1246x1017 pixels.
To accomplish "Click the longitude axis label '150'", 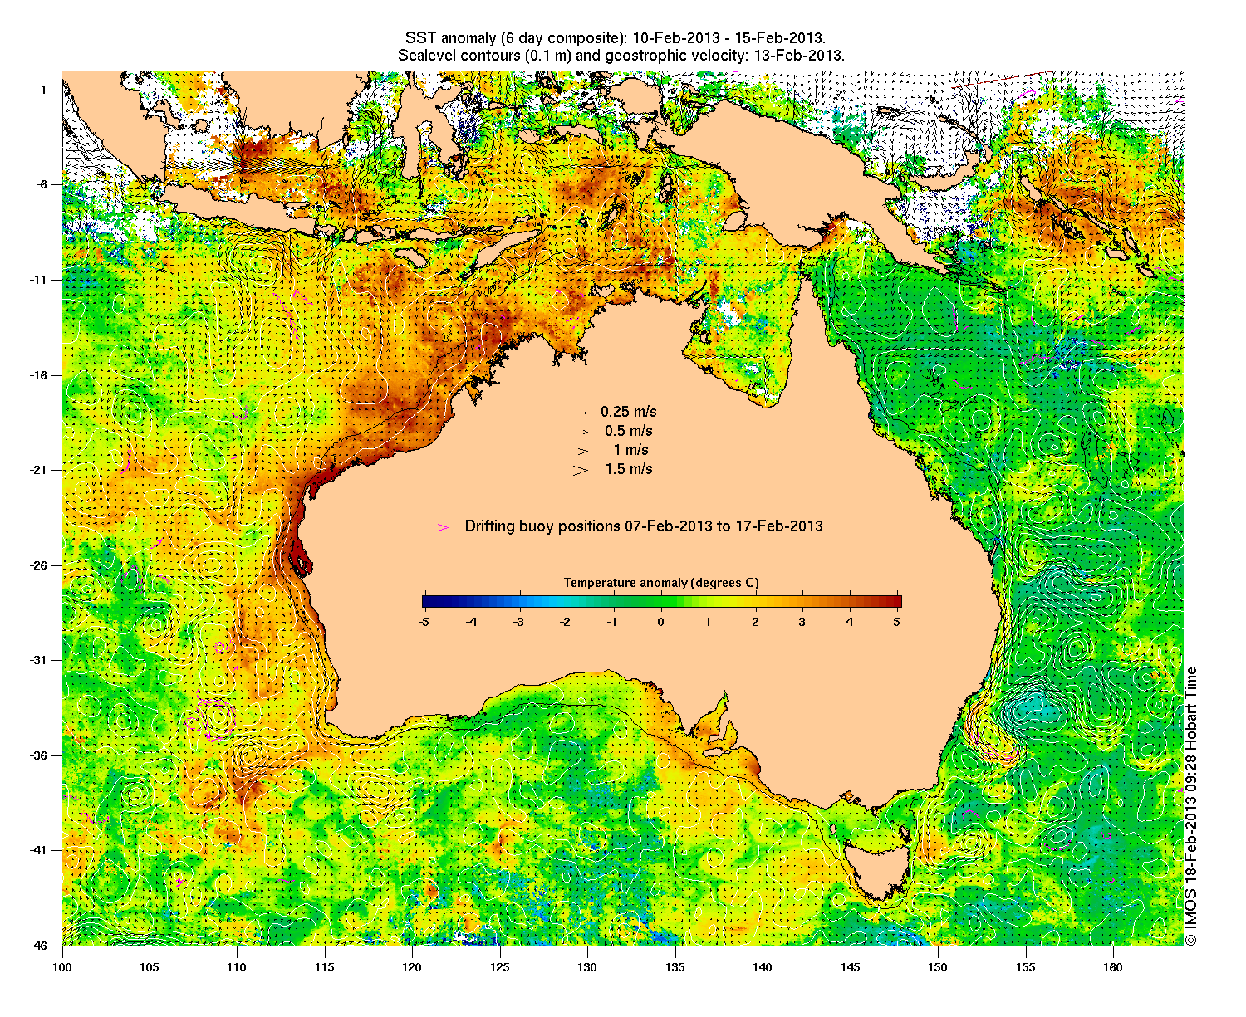I will coord(938,967).
